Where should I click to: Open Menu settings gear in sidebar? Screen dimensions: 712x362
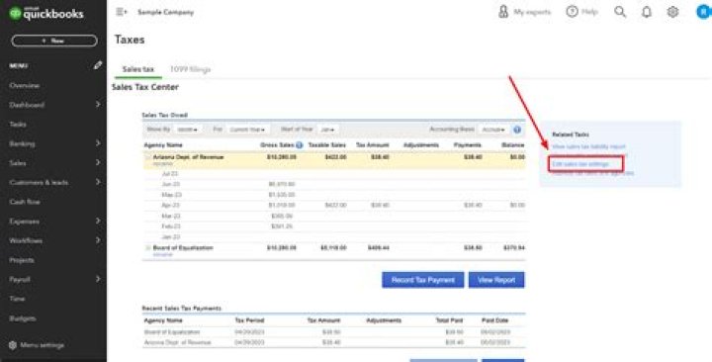[x=13, y=345]
